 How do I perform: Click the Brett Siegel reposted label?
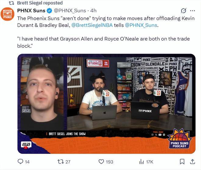pos(40,3)
